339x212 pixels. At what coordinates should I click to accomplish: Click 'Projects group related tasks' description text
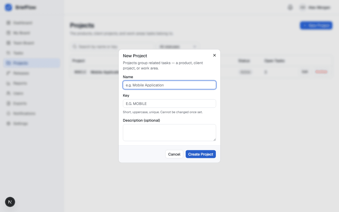click(163, 65)
